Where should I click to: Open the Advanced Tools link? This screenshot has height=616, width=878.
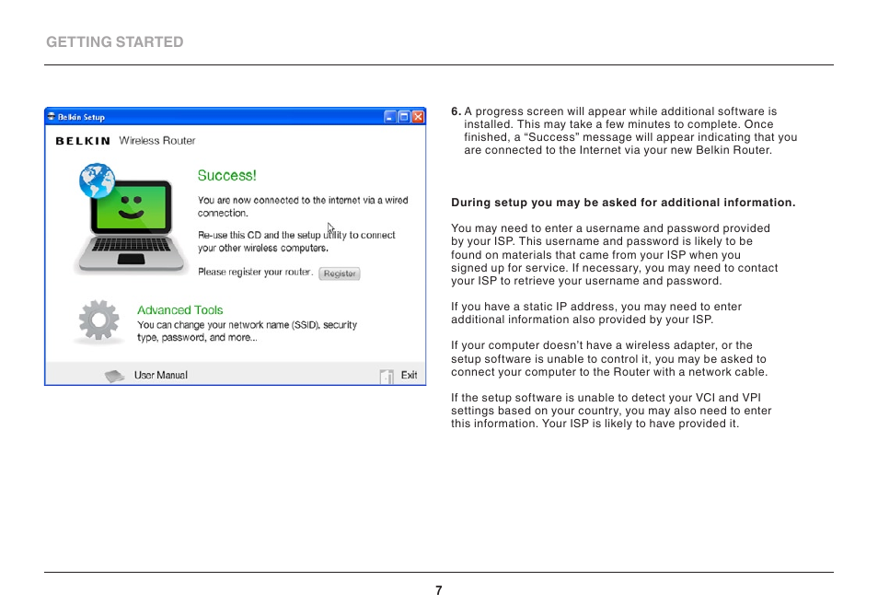point(179,309)
